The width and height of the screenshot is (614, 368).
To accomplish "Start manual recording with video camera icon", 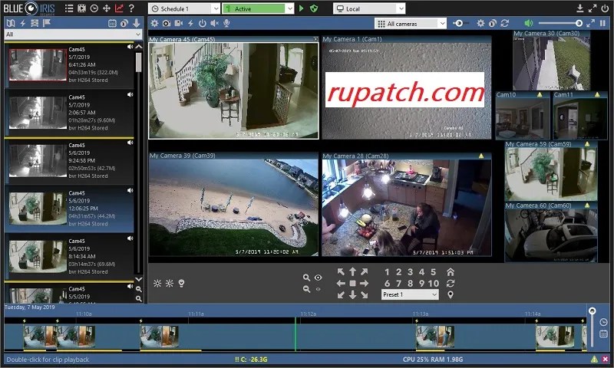I will (x=179, y=24).
